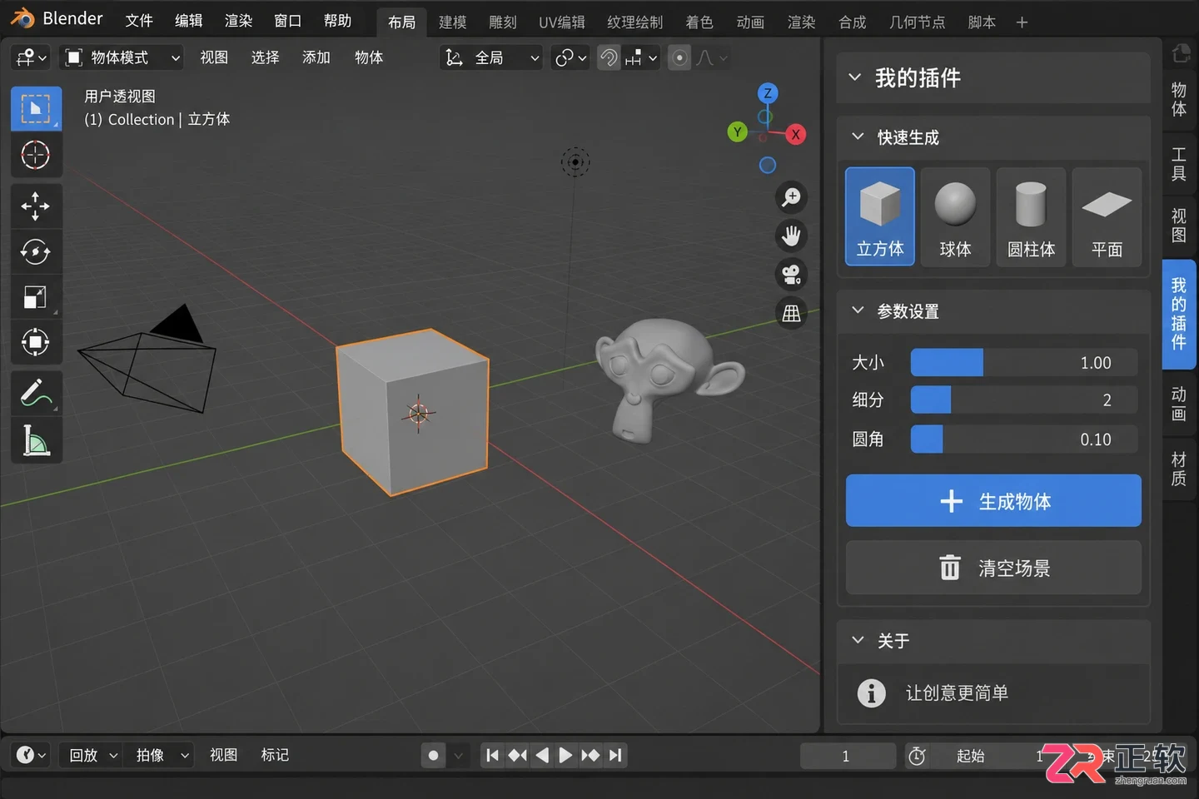The image size is (1199, 799).
Task: Open the 回放 playback dropdown
Action: pyautogui.click(x=93, y=756)
